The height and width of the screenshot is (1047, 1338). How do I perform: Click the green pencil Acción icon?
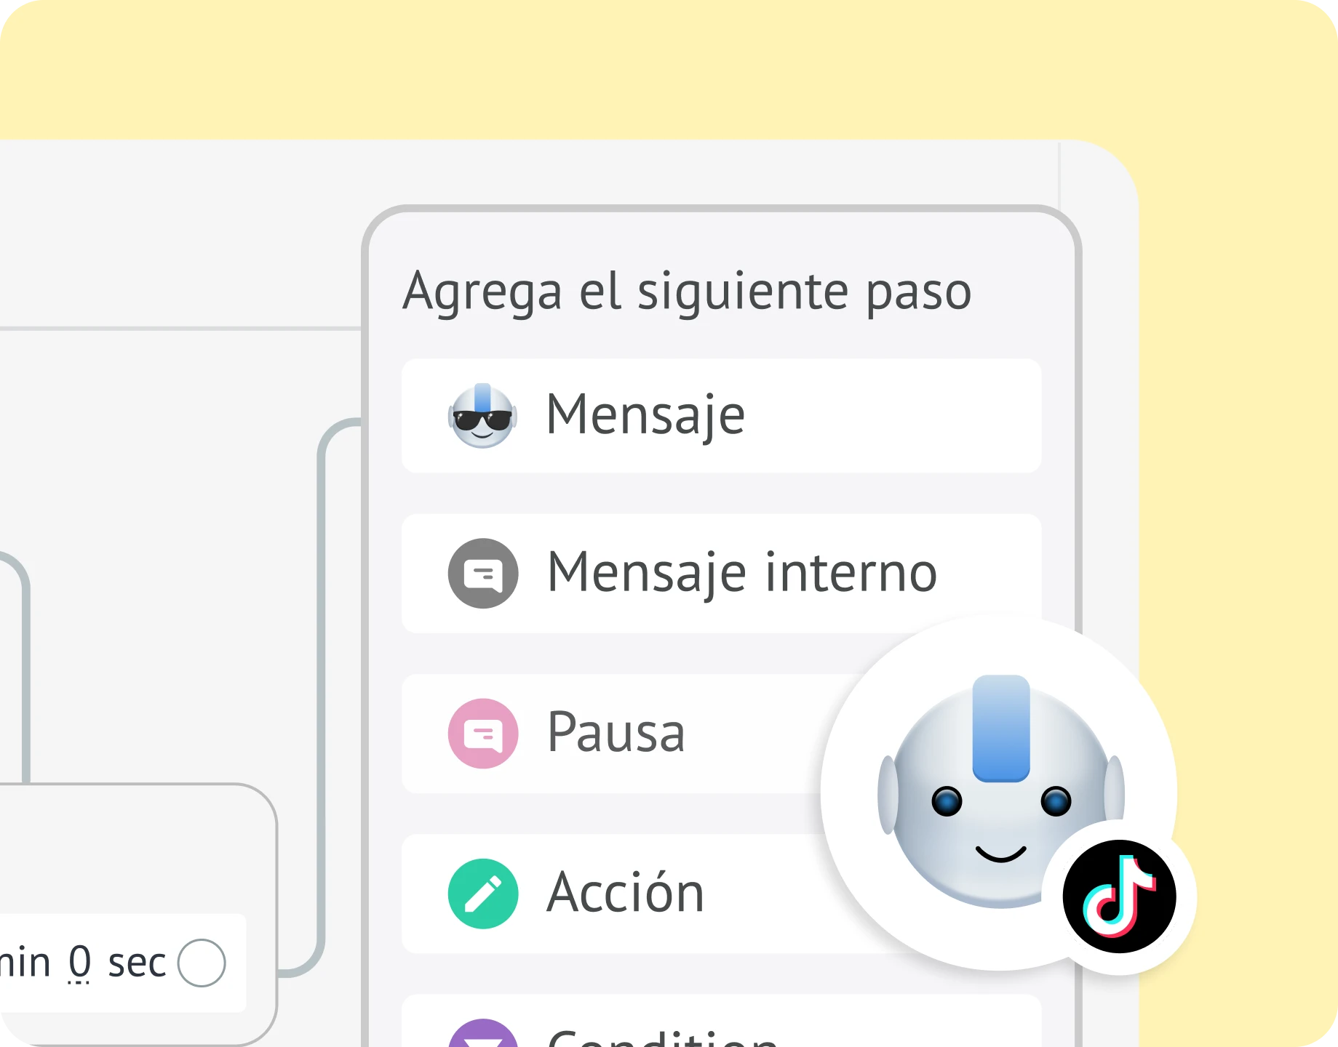click(483, 894)
